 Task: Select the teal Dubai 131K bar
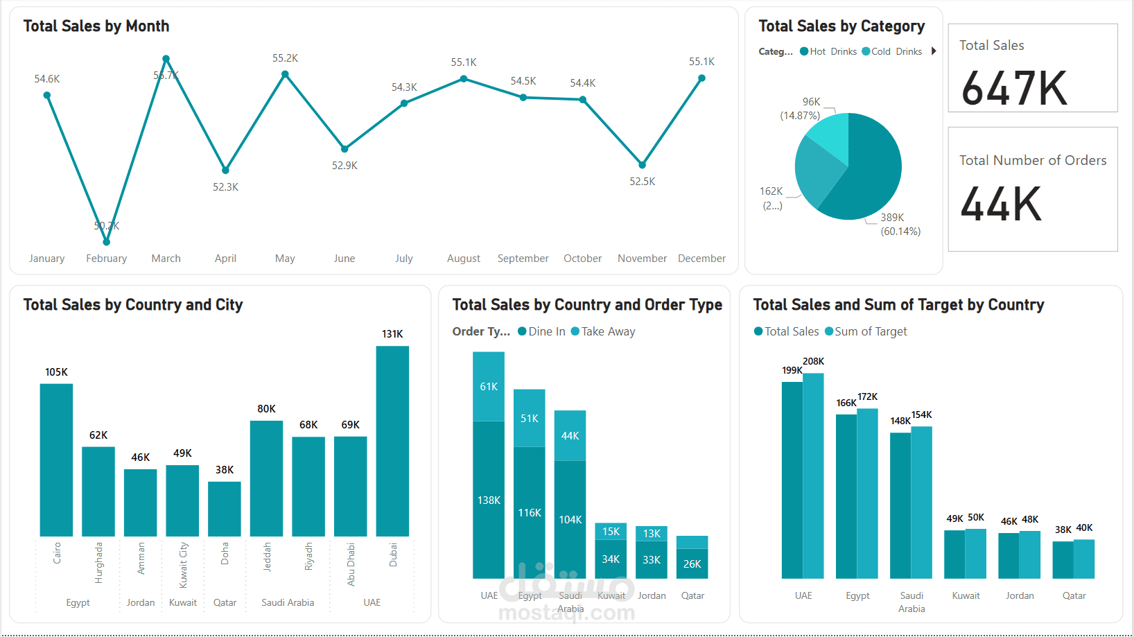[392, 437]
